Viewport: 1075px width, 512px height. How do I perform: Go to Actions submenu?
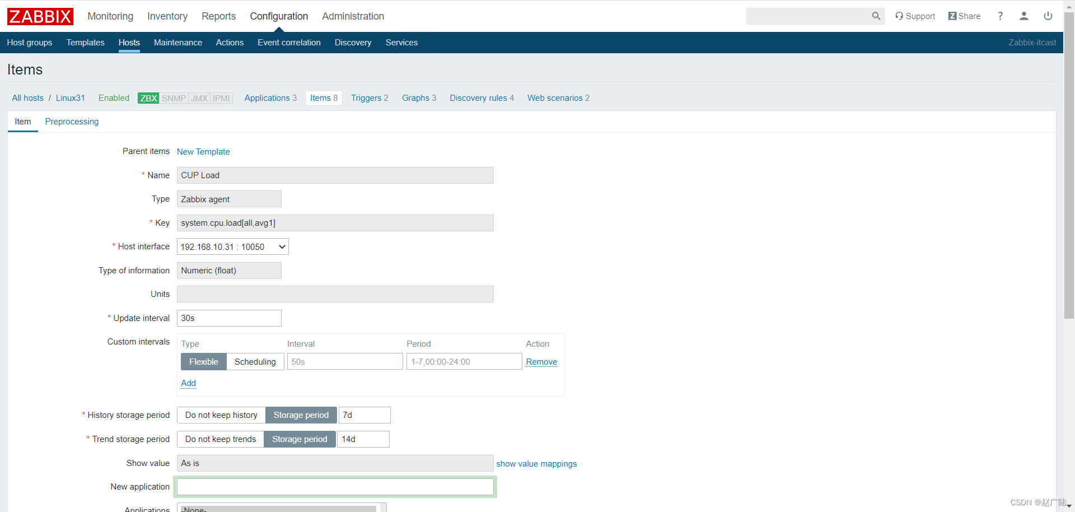(x=230, y=43)
